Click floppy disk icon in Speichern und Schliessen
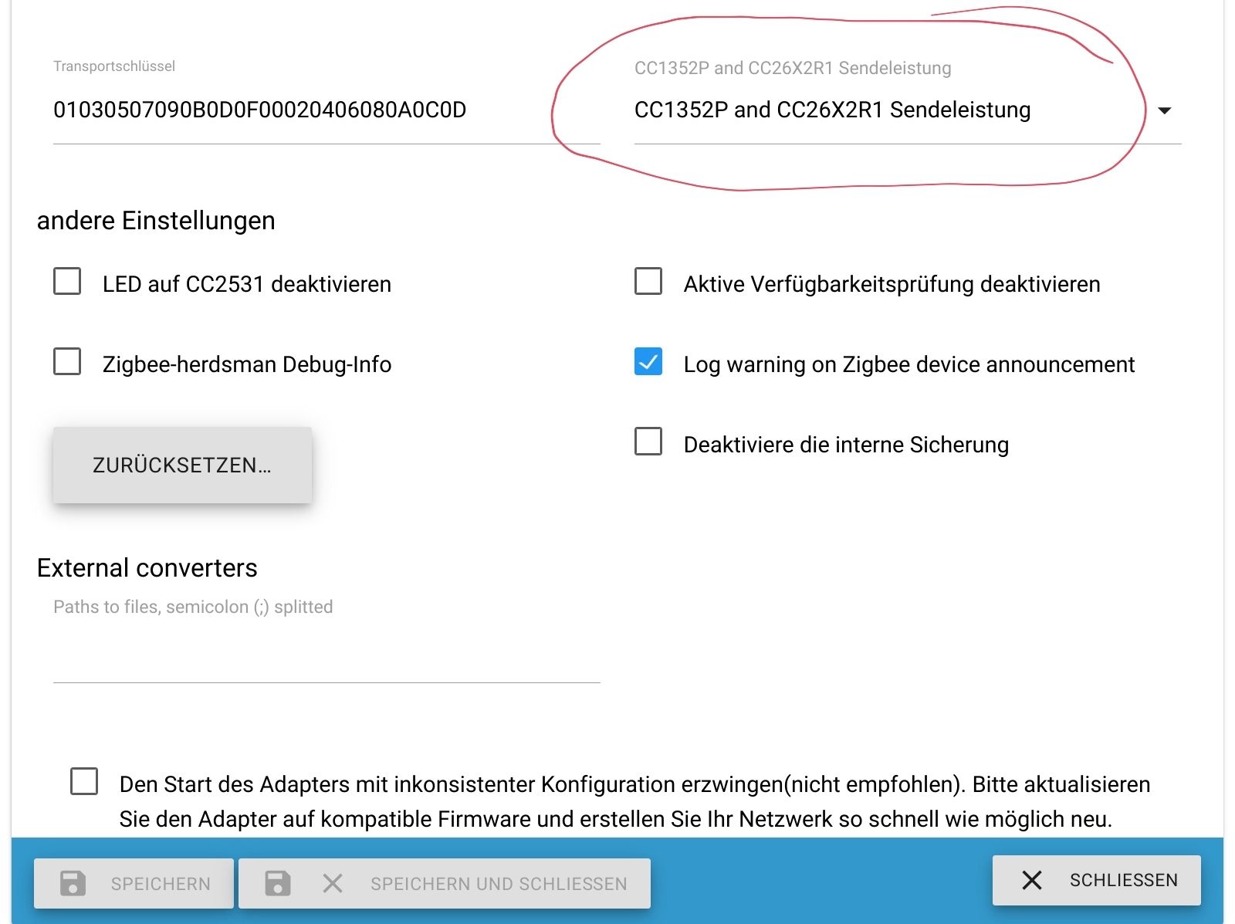1235x924 pixels. tap(278, 883)
